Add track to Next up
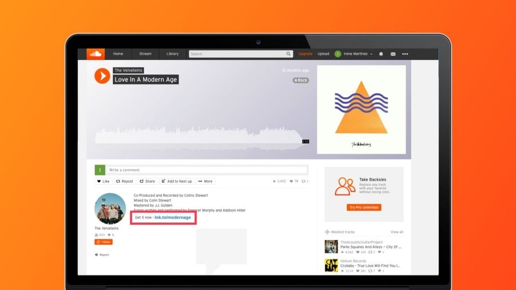The image size is (516, 290). pyautogui.click(x=177, y=181)
